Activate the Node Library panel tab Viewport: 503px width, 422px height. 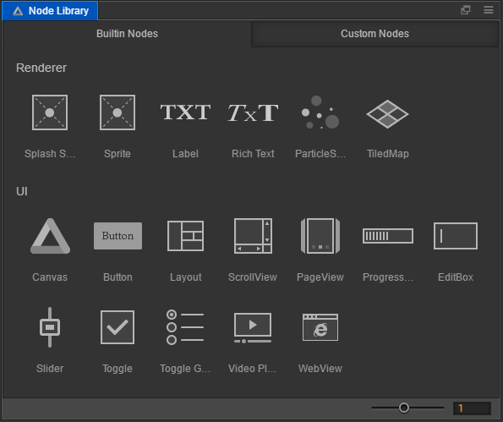click(50, 11)
